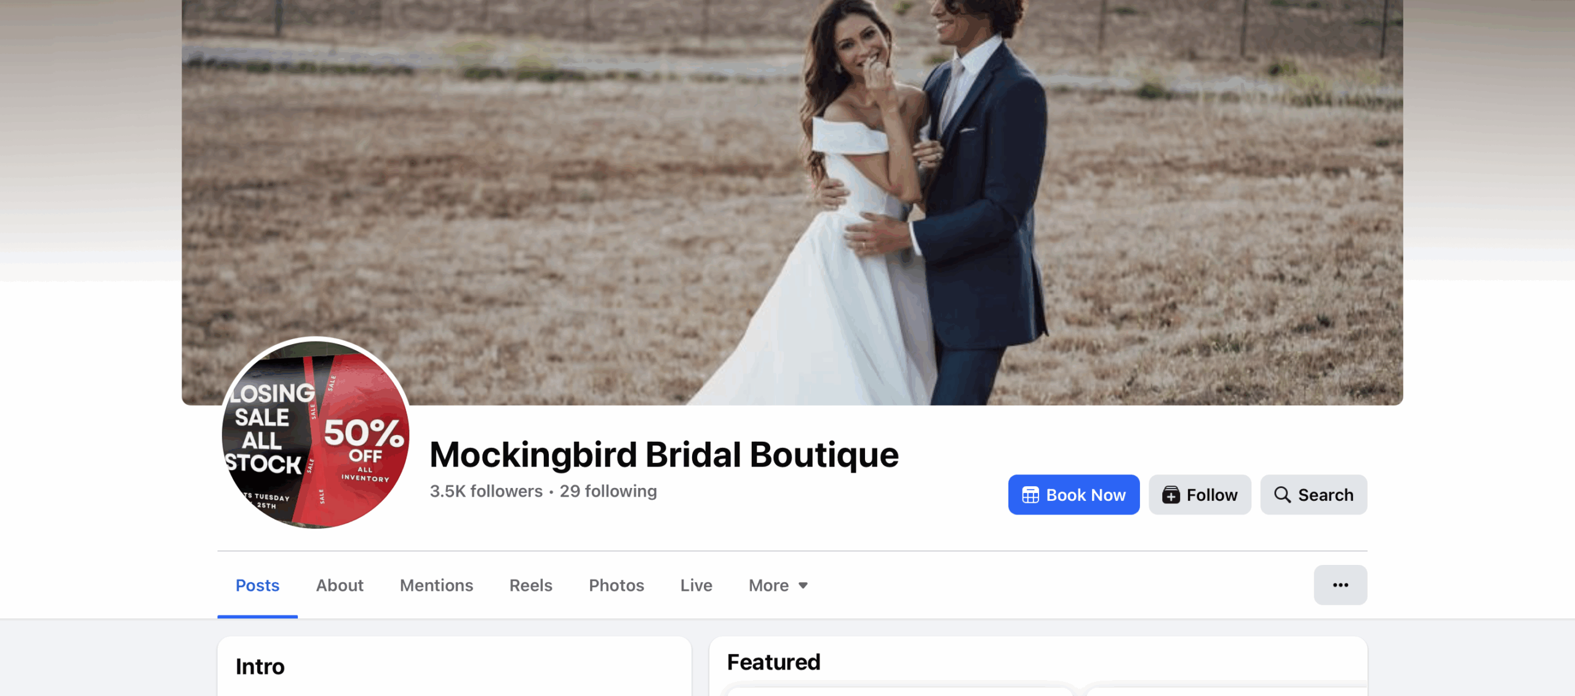
Task: Open the Mentions tab
Action: click(436, 585)
